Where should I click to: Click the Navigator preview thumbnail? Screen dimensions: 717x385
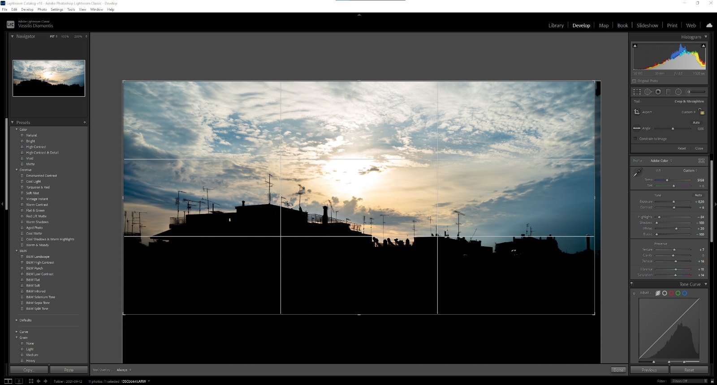tap(49, 78)
